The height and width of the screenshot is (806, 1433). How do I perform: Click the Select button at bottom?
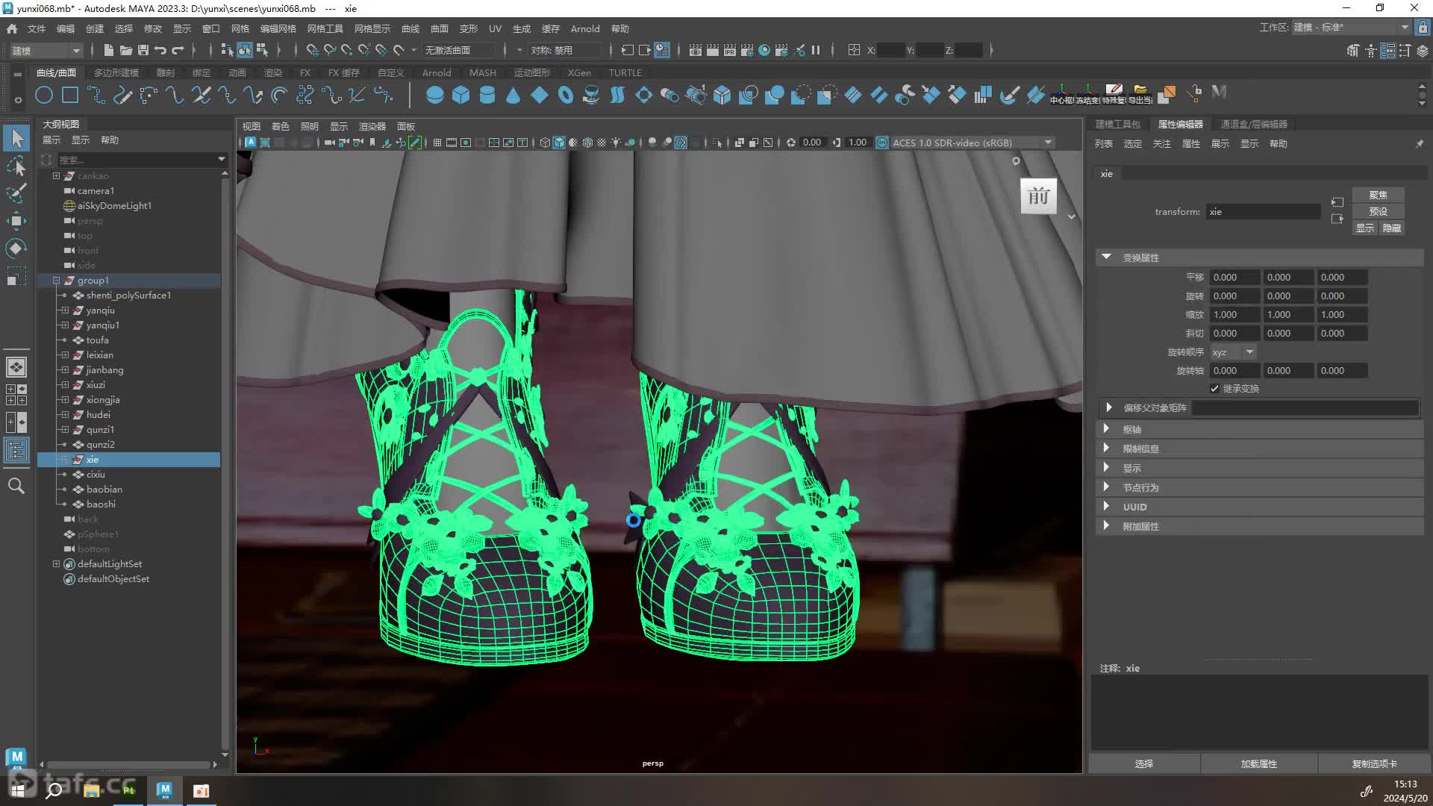pos(1144,763)
